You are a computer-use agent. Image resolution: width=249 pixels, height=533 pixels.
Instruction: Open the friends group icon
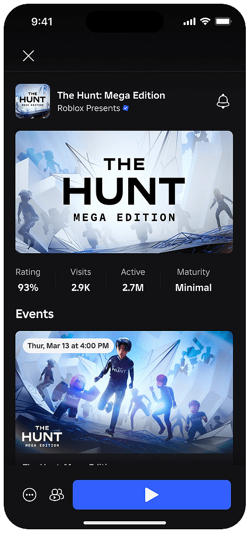56,495
